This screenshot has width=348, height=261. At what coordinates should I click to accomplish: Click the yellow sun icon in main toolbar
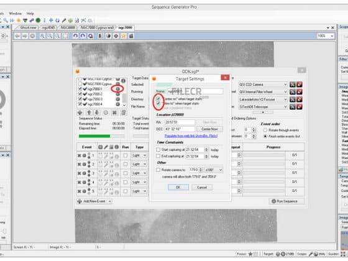pyautogui.click(x=19, y=21)
